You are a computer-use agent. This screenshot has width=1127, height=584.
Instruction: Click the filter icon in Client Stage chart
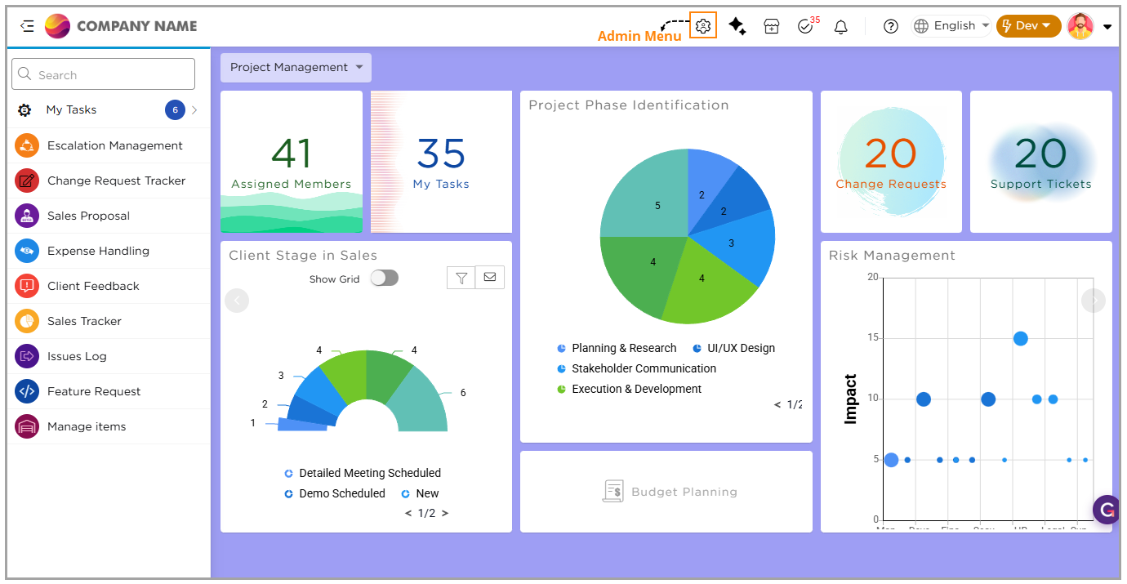[461, 278]
